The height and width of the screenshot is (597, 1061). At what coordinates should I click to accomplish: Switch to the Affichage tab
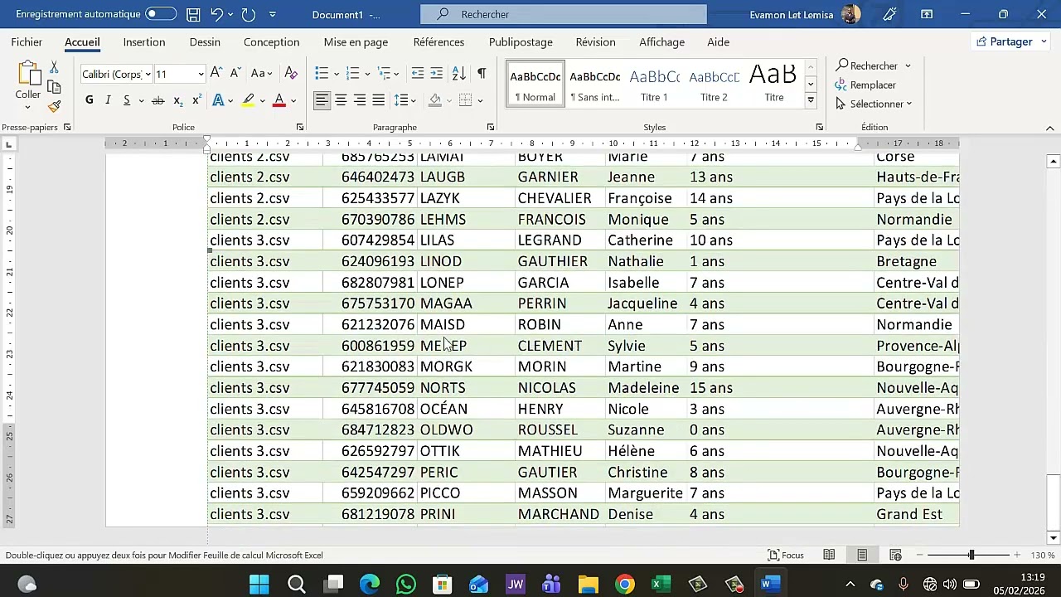click(661, 42)
